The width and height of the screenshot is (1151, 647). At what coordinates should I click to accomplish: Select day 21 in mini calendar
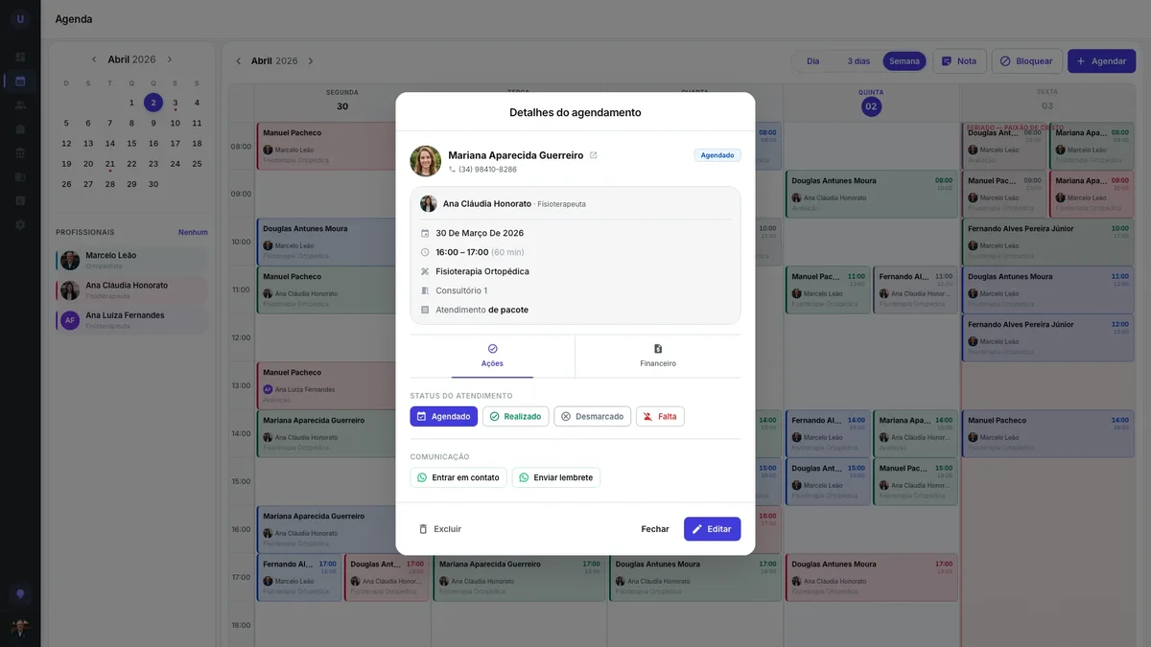(110, 164)
